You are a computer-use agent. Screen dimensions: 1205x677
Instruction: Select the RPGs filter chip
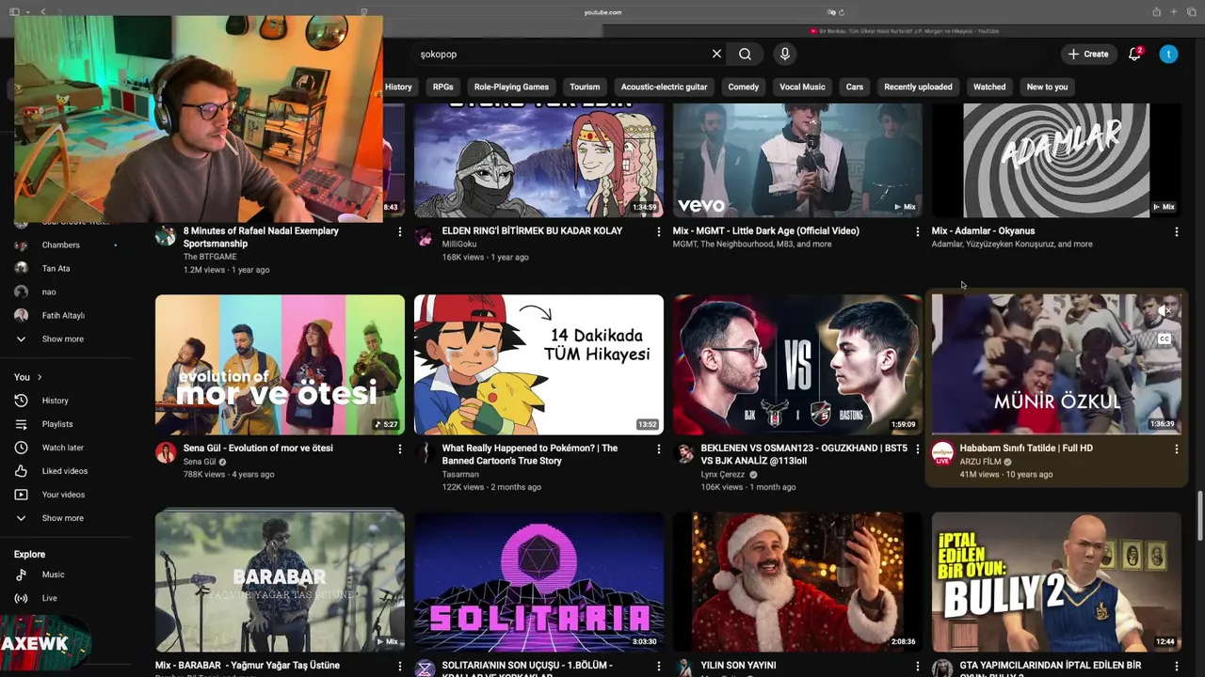pyautogui.click(x=442, y=87)
